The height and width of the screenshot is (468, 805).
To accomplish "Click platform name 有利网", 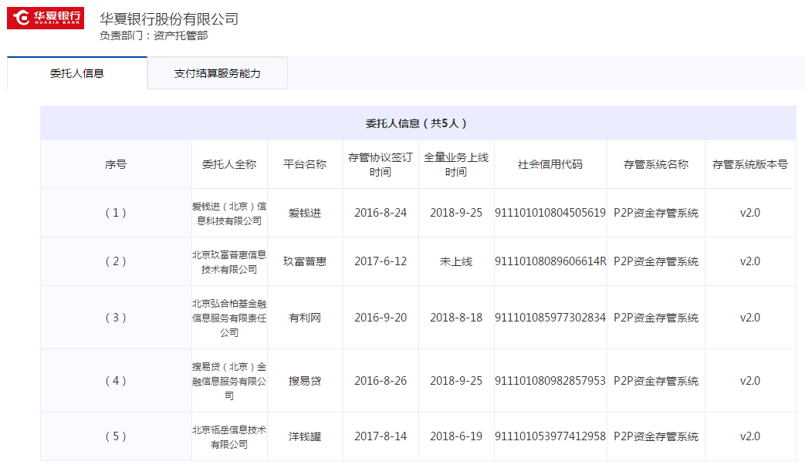I will [x=305, y=318].
